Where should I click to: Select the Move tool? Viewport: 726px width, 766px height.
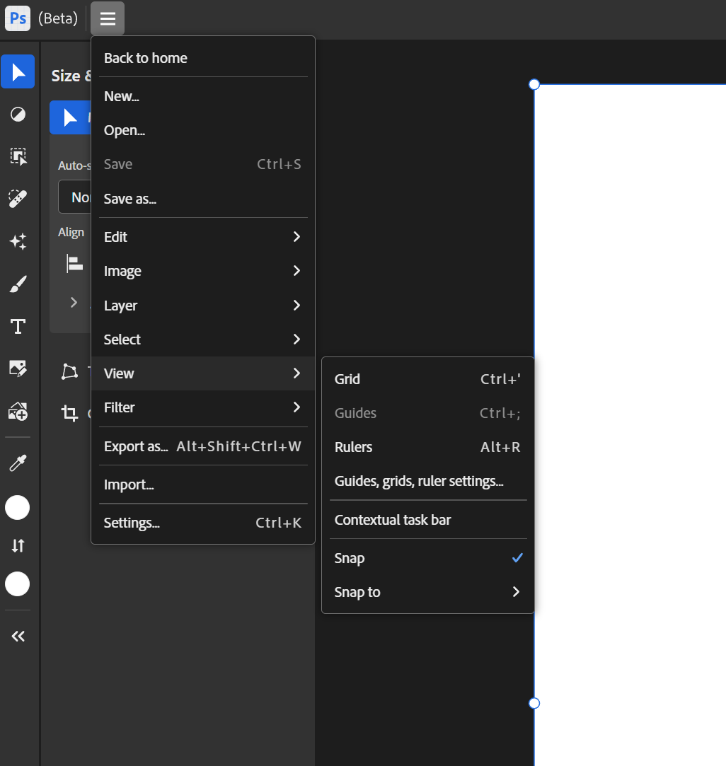click(18, 71)
